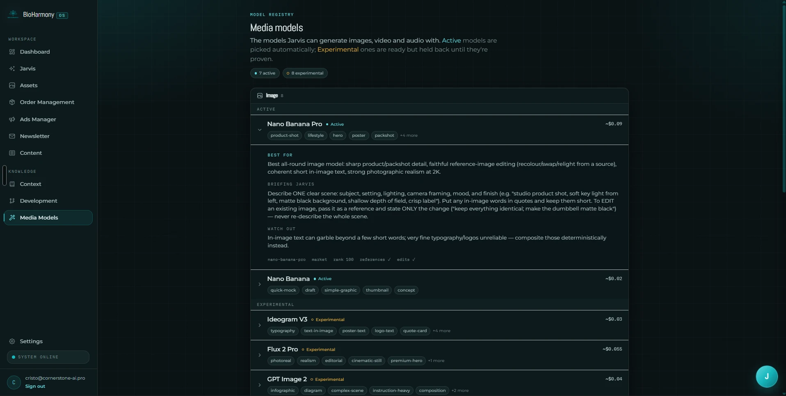Screen dimensions: 786x396
Task: Click the nano-banana-pro identifier text
Action: 286,260
